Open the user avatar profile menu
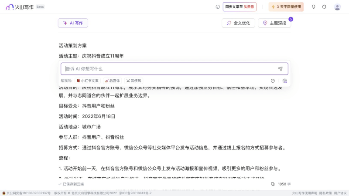Screen dimensions: 349x196 (337, 7)
